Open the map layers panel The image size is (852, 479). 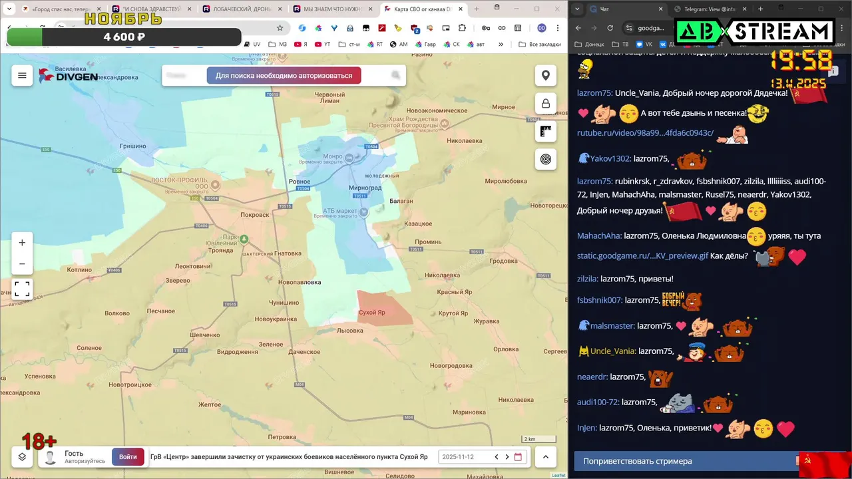(22, 456)
